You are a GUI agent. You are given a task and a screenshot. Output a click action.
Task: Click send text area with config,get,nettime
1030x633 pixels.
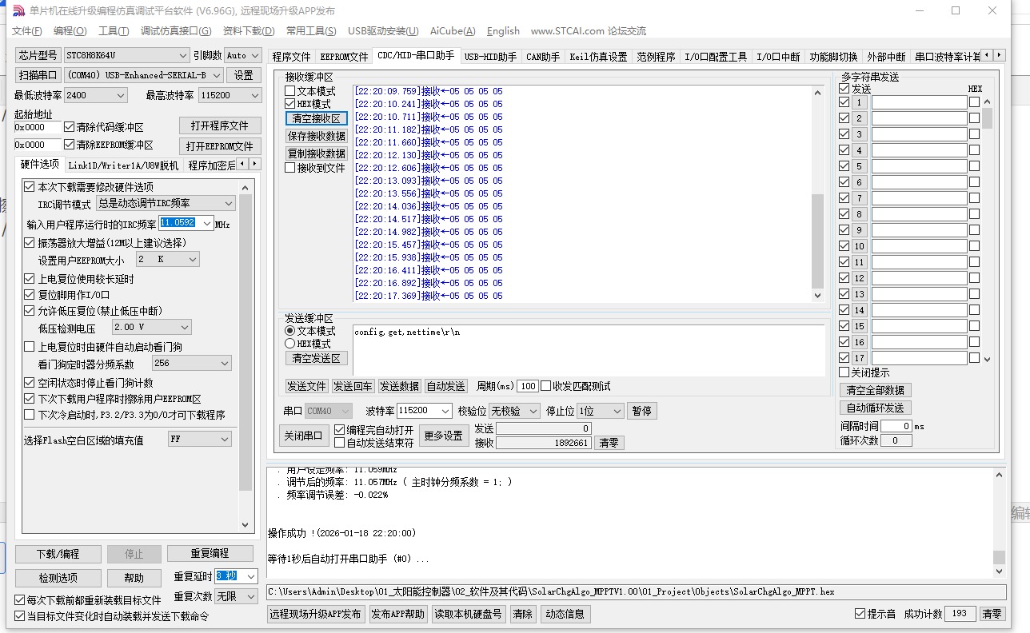click(589, 350)
